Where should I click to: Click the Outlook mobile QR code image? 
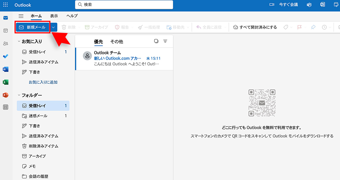tap(262, 103)
